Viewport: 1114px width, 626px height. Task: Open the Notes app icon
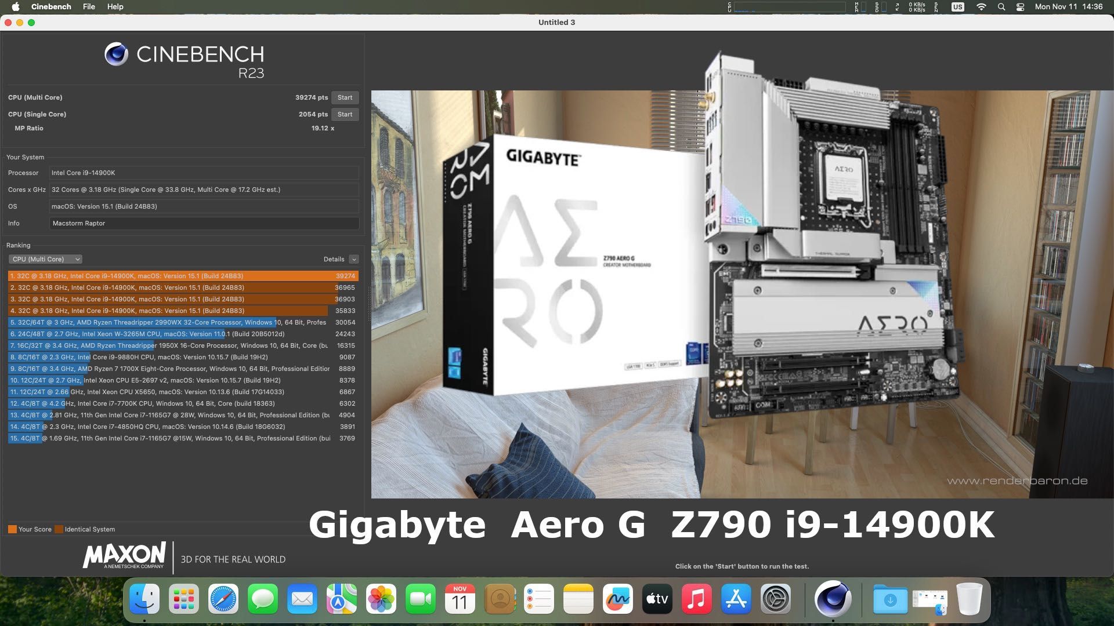coord(578,599)
